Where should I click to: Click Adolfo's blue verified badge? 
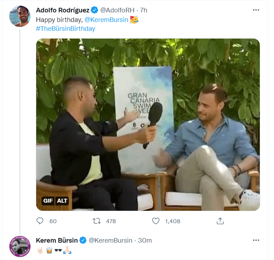click(x=94, y=10)
